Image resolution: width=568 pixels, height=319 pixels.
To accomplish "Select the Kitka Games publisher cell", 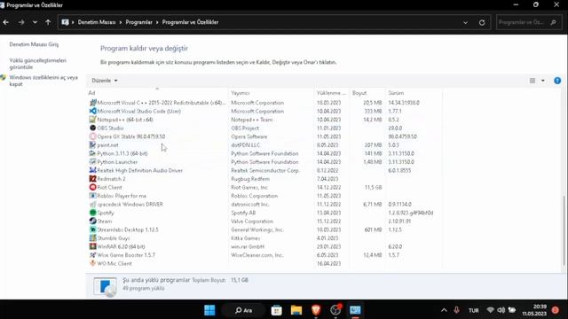I will coord(246,238).
